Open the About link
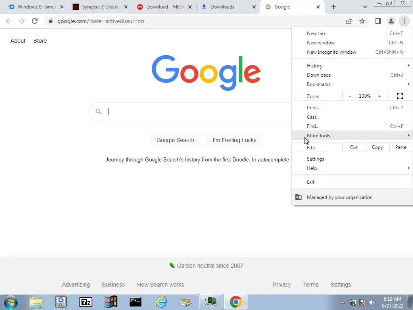This screenshot has width=413, height=310. (18, 41)
